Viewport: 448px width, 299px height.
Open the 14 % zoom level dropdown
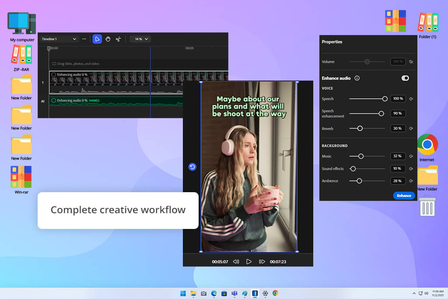coord(140,39)
